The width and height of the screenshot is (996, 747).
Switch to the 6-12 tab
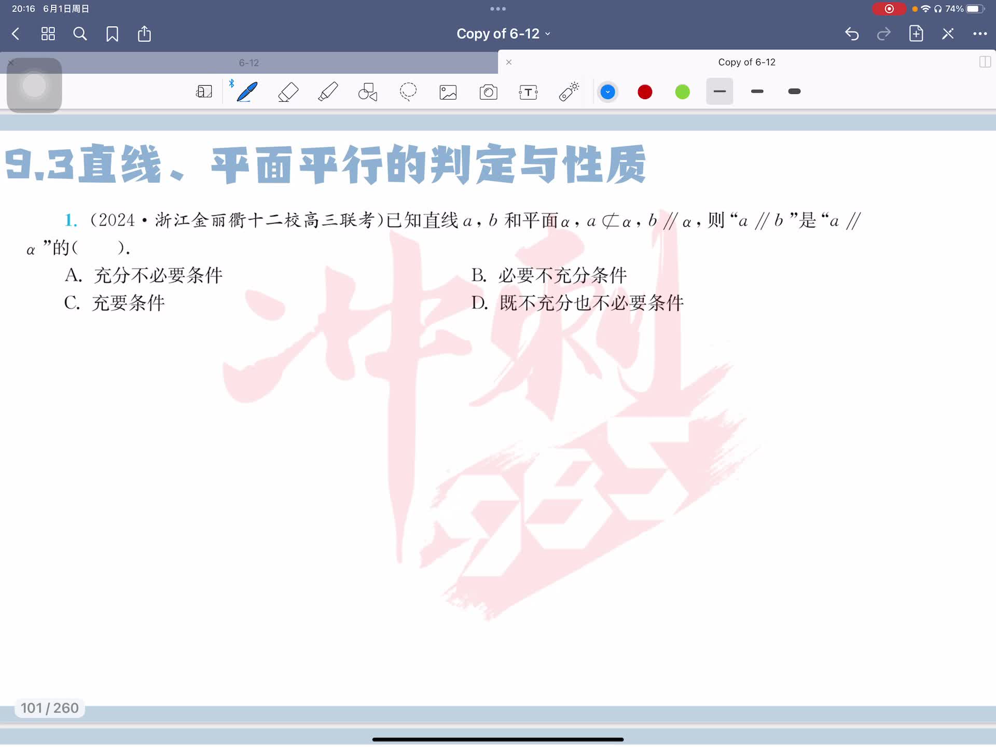249,63
